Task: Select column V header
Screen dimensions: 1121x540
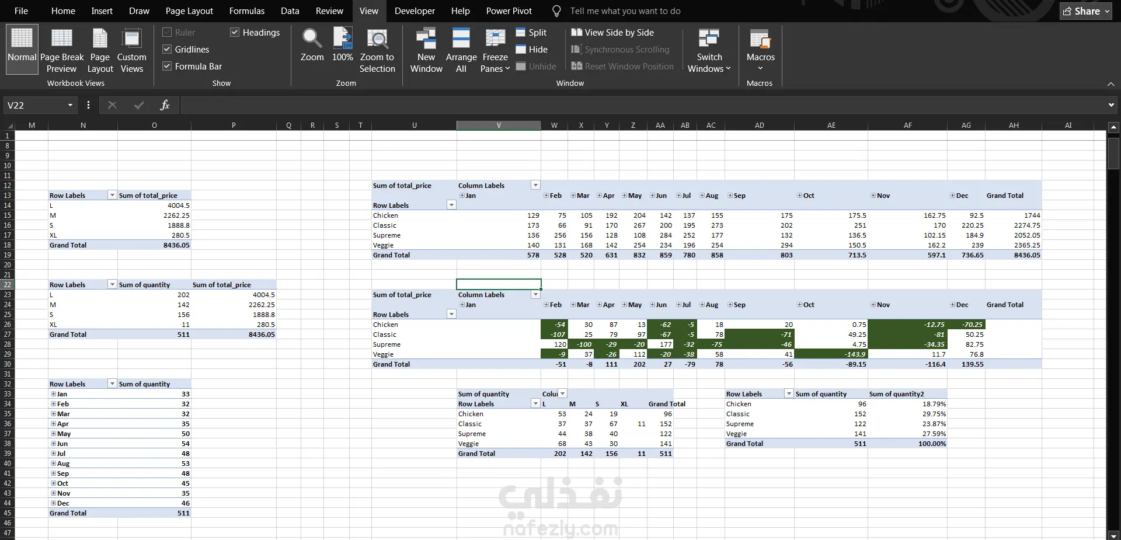Action: coord(499,126)
